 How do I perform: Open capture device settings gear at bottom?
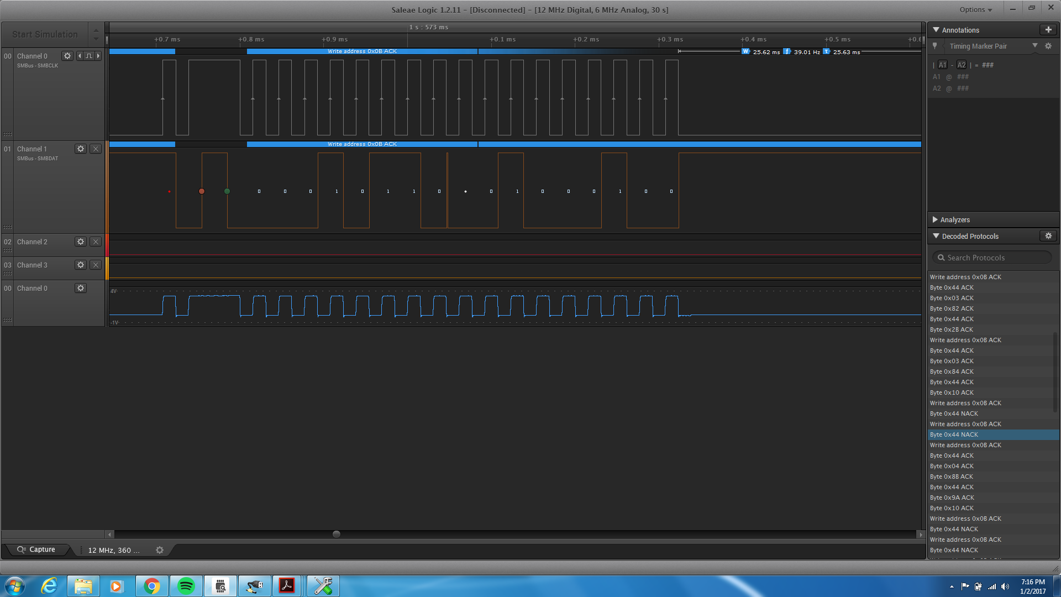[x=160, y=550]
